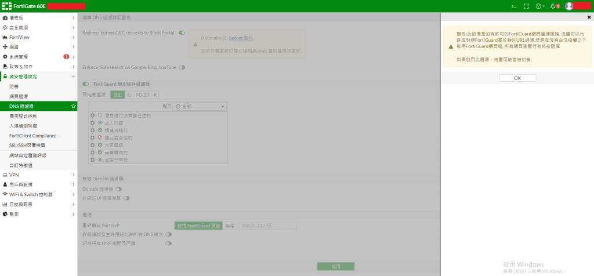594x276 pixels.
Task: Expand the 網路 menu chevron
Action: [x=74, y=47]
